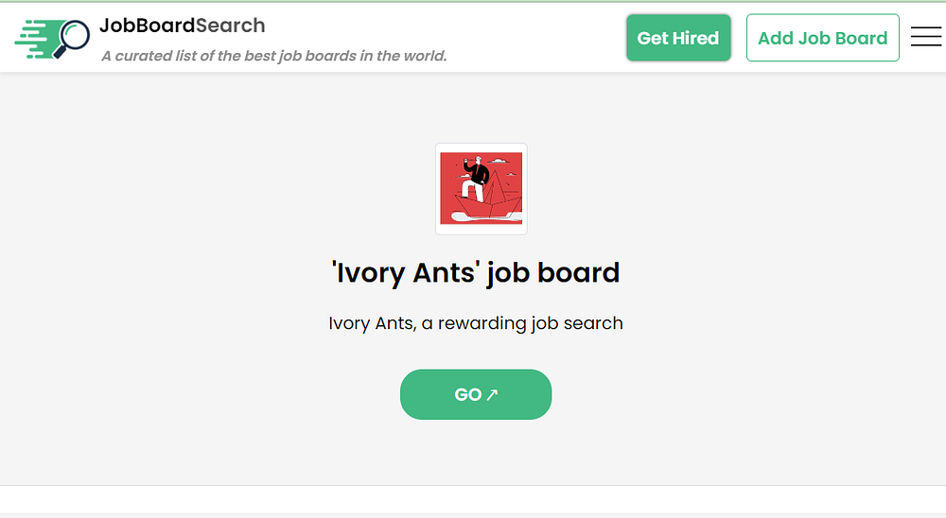946x518 pixels.
Task: Click the thin green loading bar at the top
Action: [x=473, y=1]
